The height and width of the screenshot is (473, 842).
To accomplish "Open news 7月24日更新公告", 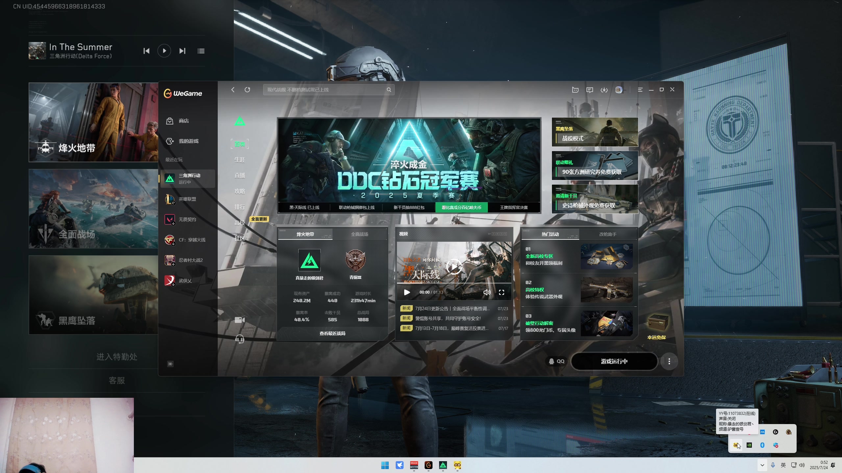I will point(454,308).
